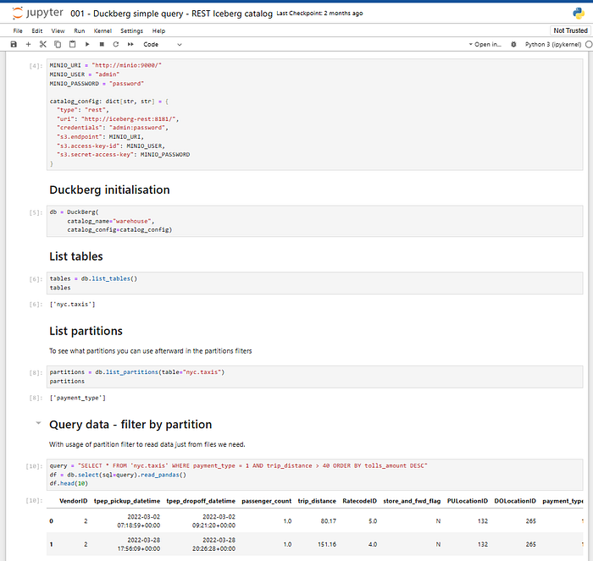Open the Run menu
This screenshot has width=593, height=561.
point(80,31)
